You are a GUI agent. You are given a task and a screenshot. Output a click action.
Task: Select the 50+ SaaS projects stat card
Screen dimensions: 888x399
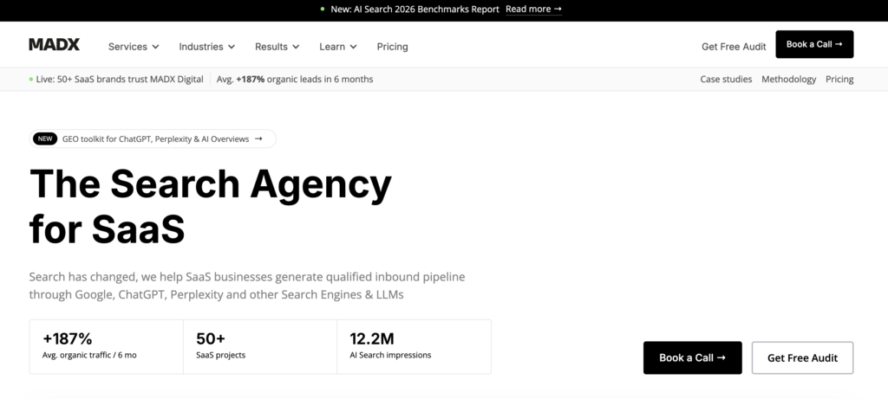point(260,346)
